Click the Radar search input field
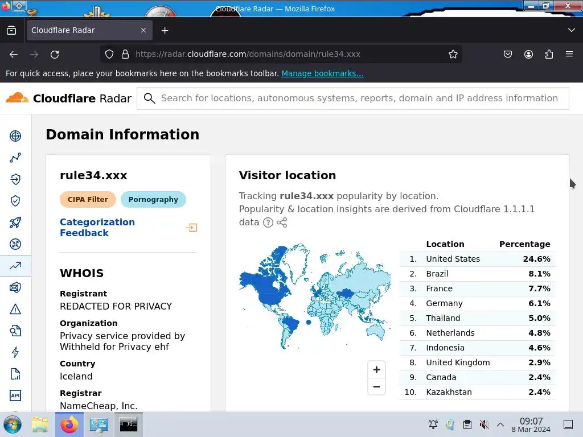This screenshot has height=437, width=583. pyautogui.click(x=353, y=98)
